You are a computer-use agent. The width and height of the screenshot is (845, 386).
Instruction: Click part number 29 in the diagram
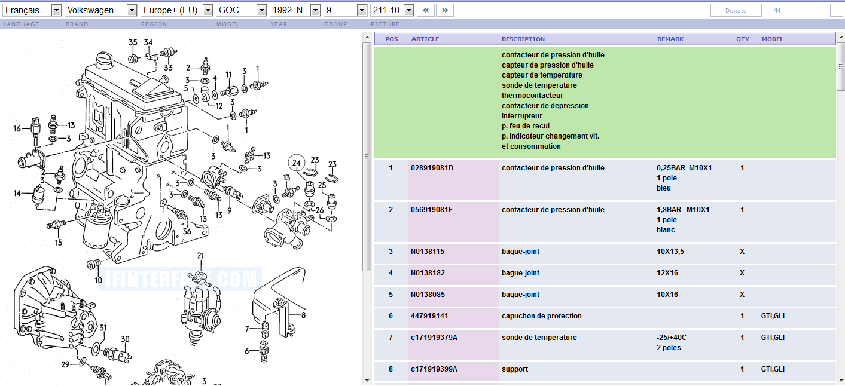point(65,364)
